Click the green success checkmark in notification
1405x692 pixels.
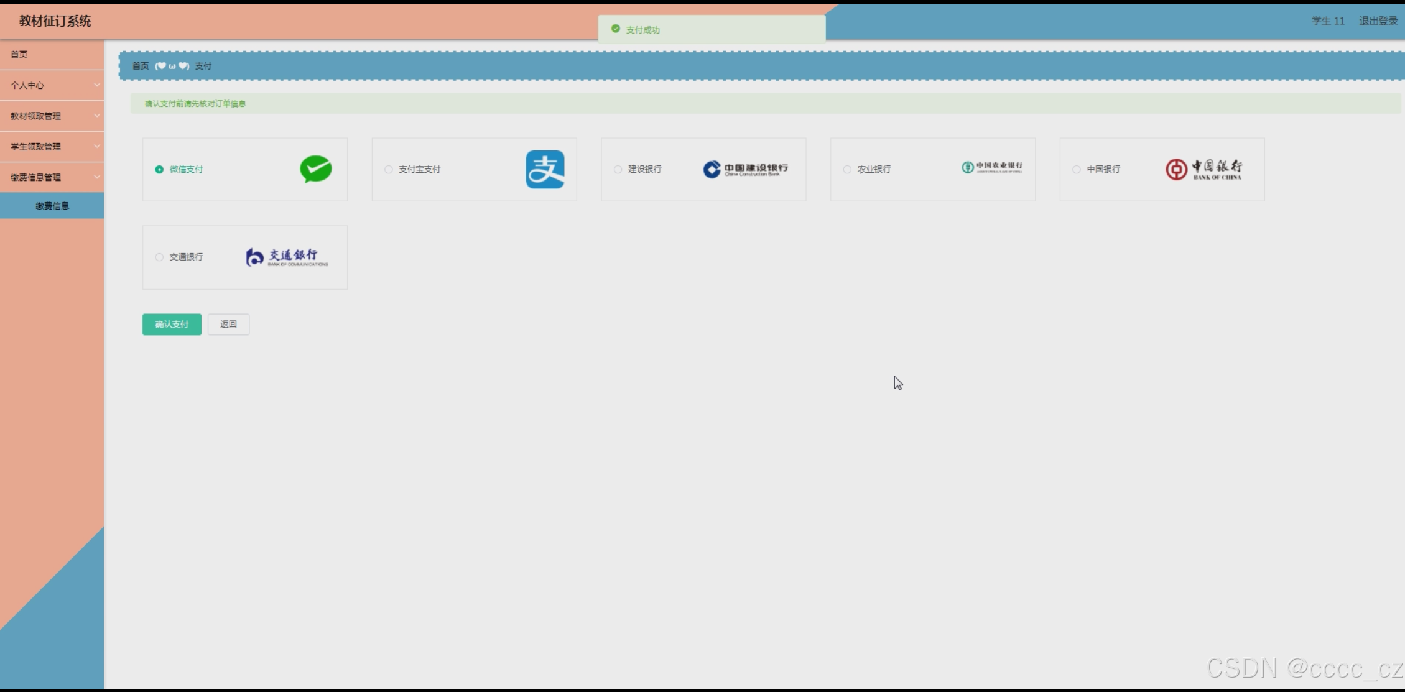pos(615,29)
